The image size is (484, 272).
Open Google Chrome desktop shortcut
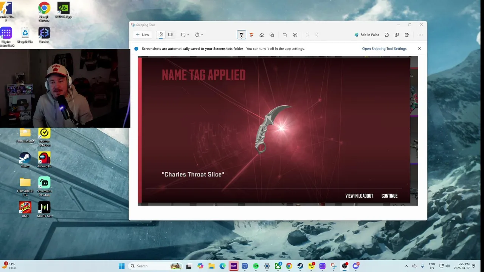[44, 12]
